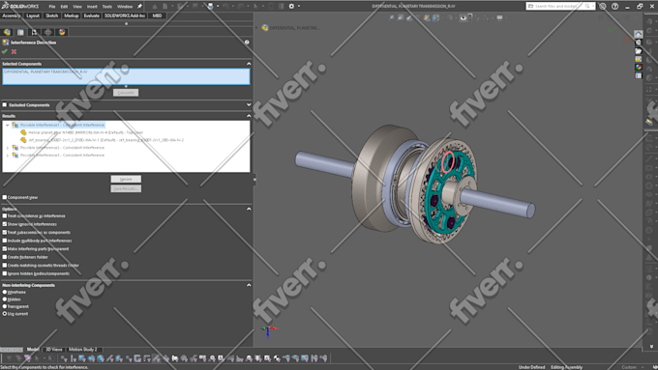
Task: Collapse the Selected Components section
Action: (249, 64)
